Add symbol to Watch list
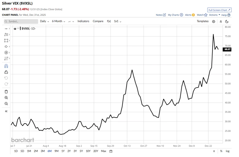The height and width of the screenshot is (157, 239). click(x=202, y=15)
